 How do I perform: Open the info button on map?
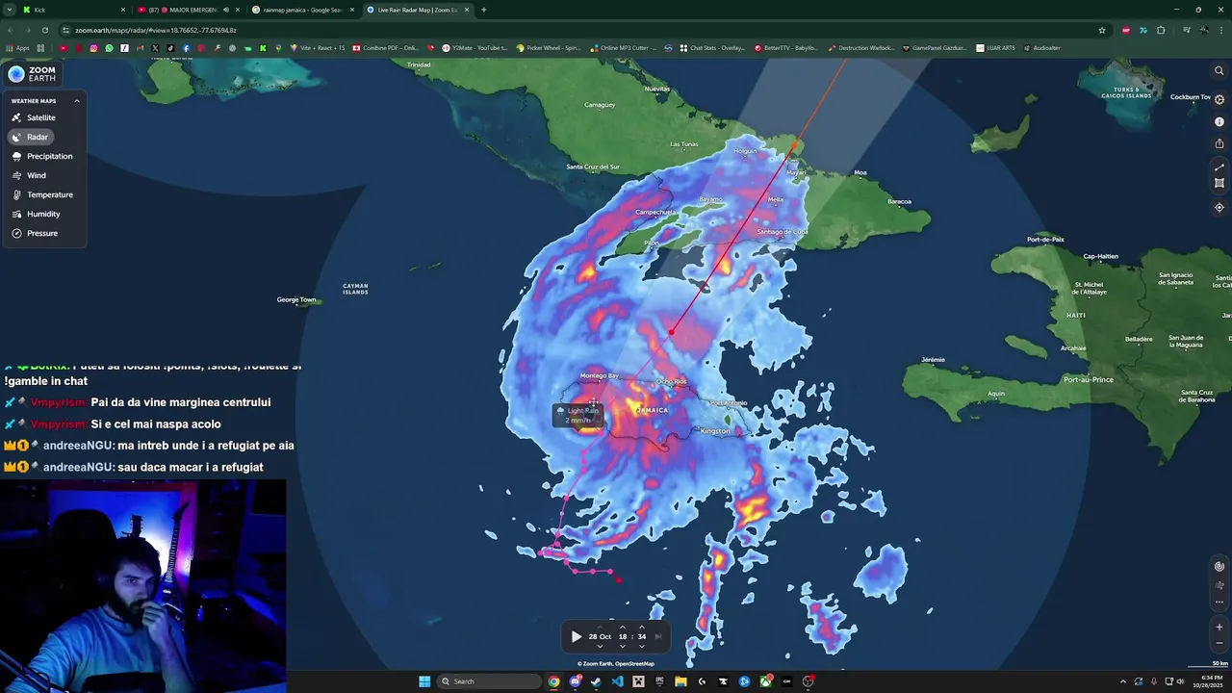click(x=1219, y=121)
